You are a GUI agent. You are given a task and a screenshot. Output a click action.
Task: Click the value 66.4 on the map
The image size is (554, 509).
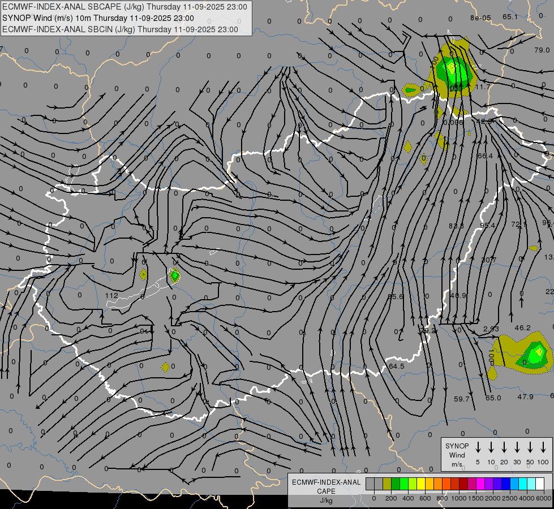pyautogui.click(x=485, y=156)
